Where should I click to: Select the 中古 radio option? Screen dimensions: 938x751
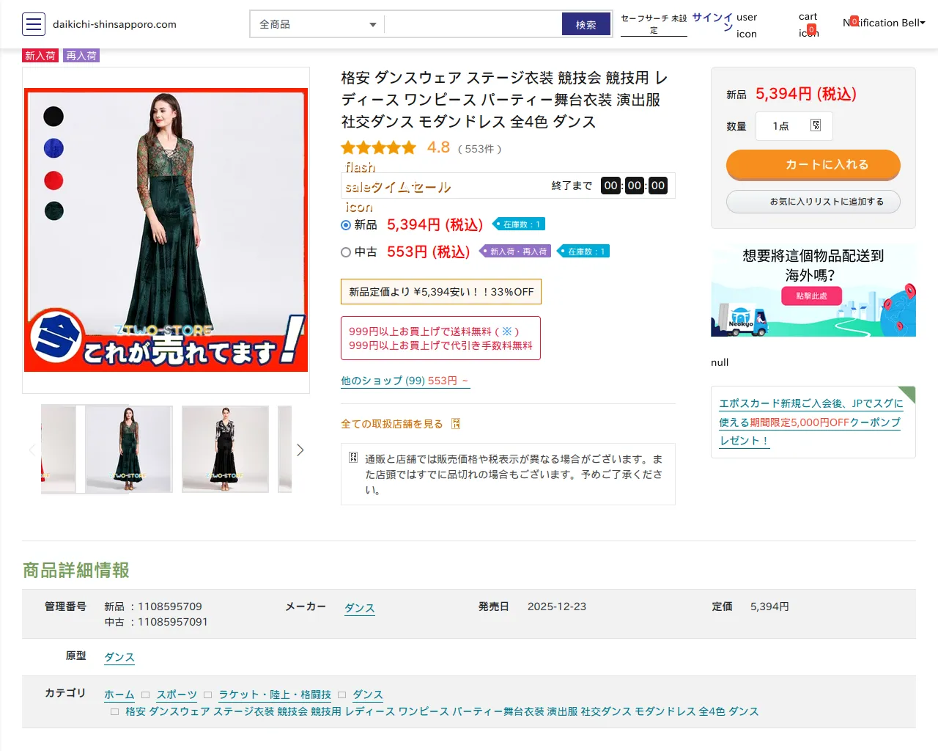coord(346,252)
